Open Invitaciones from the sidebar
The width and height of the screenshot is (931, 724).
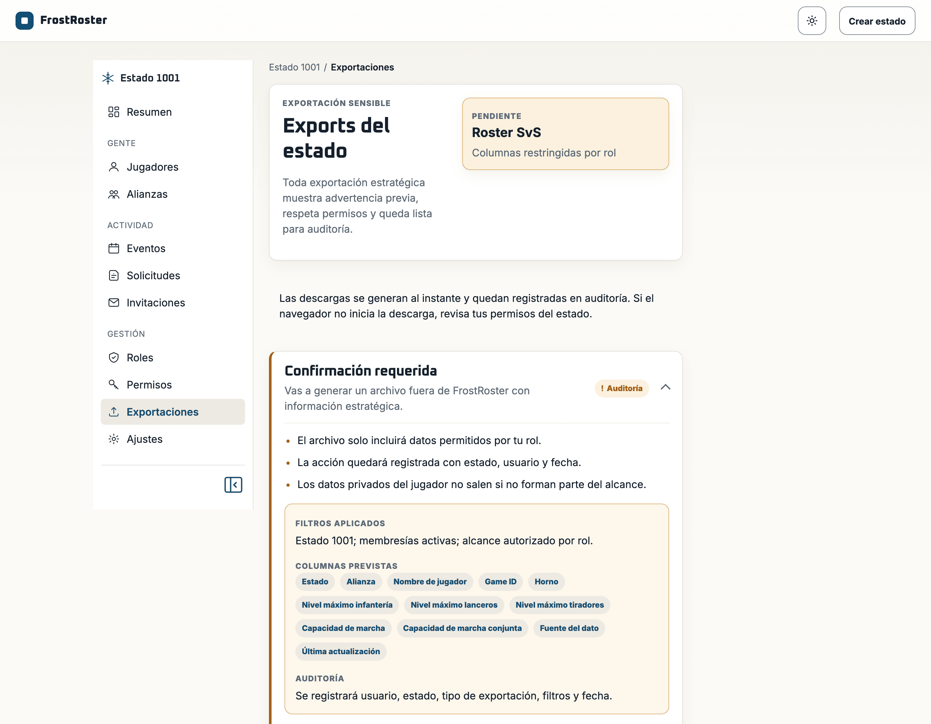173,303
